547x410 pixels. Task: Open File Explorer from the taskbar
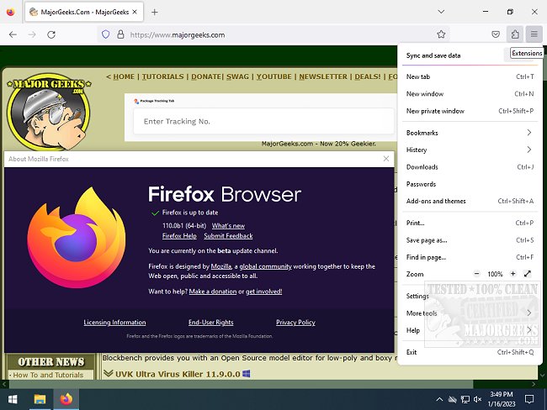40,398
